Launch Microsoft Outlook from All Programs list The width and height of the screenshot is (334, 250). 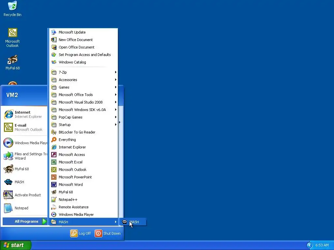83,170
